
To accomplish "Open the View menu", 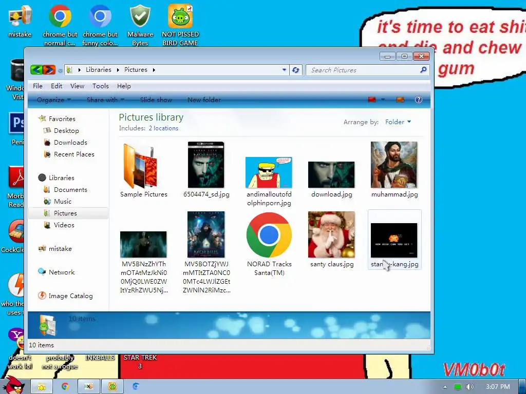I will (77, 86).
